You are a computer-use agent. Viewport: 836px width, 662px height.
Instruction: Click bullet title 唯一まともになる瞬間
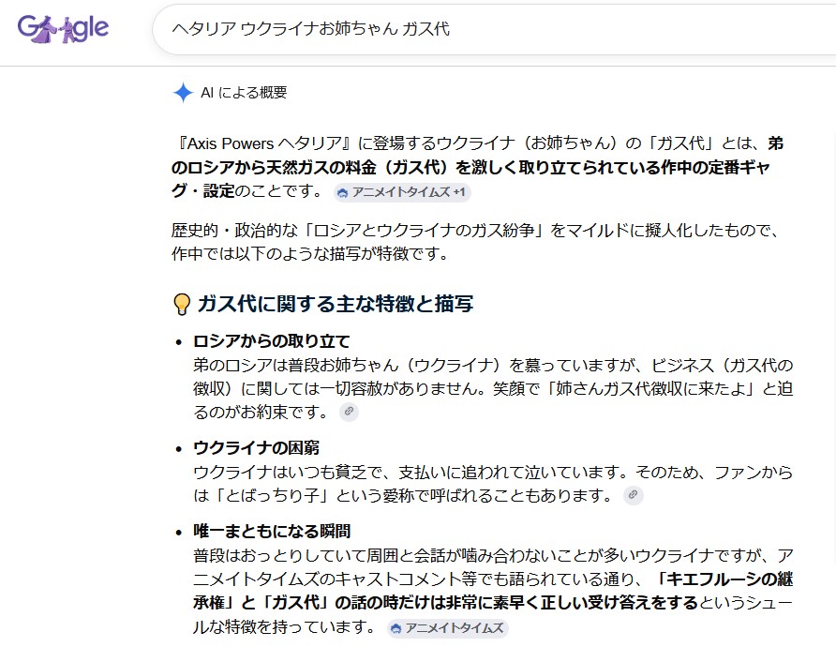tap(272, 531)
